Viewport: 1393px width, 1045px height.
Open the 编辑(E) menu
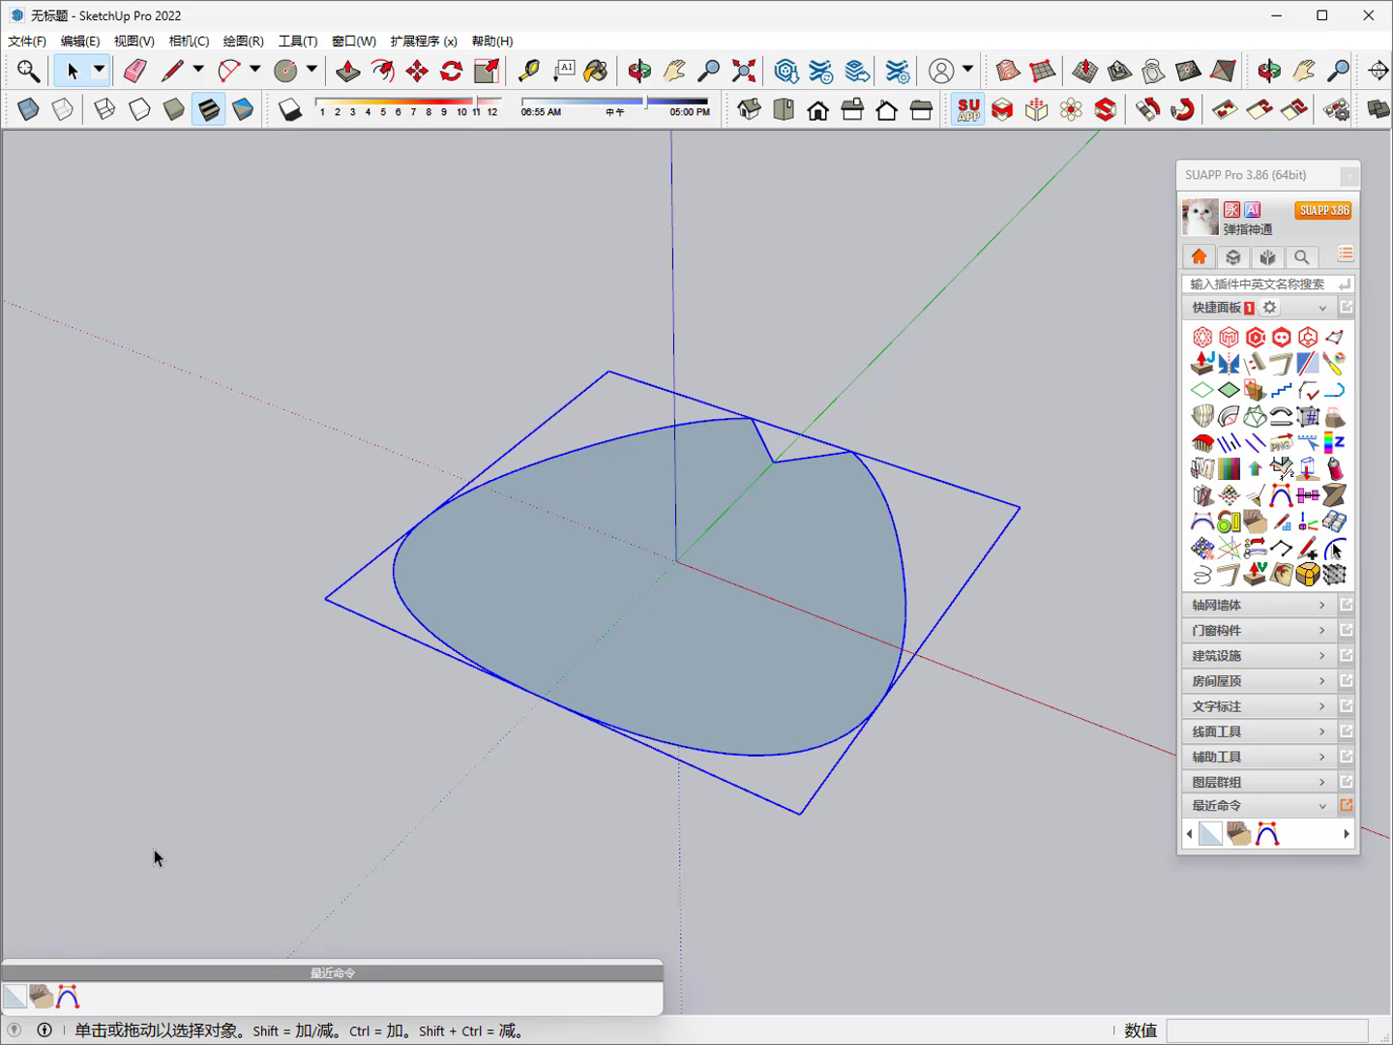tap(80, 41)
